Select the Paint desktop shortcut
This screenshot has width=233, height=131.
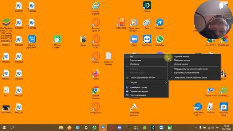coord(147,24)
